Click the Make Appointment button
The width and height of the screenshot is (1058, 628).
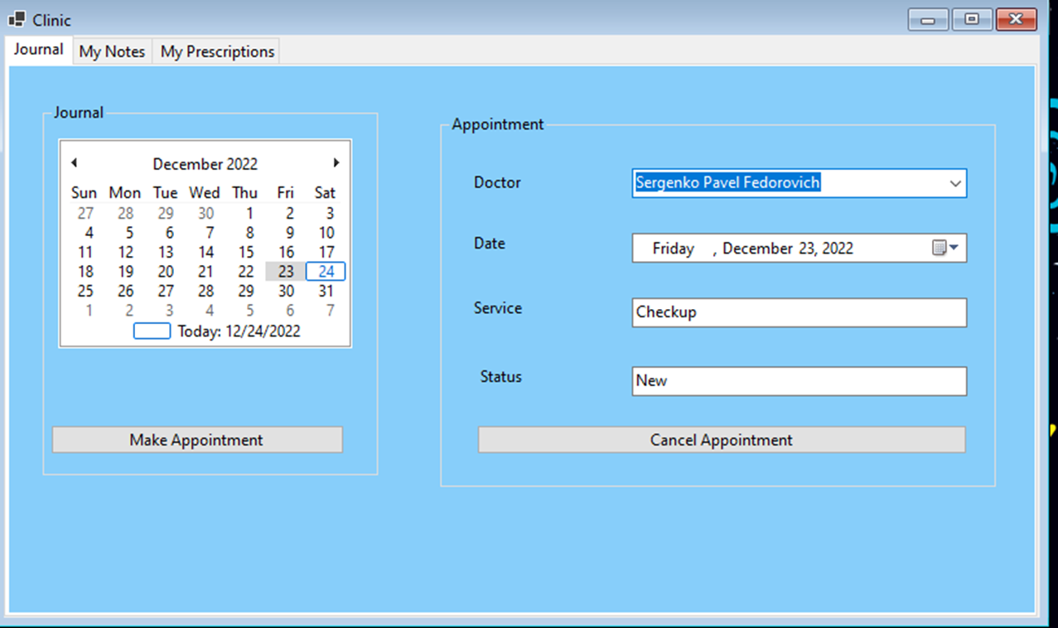click(197, 440)
